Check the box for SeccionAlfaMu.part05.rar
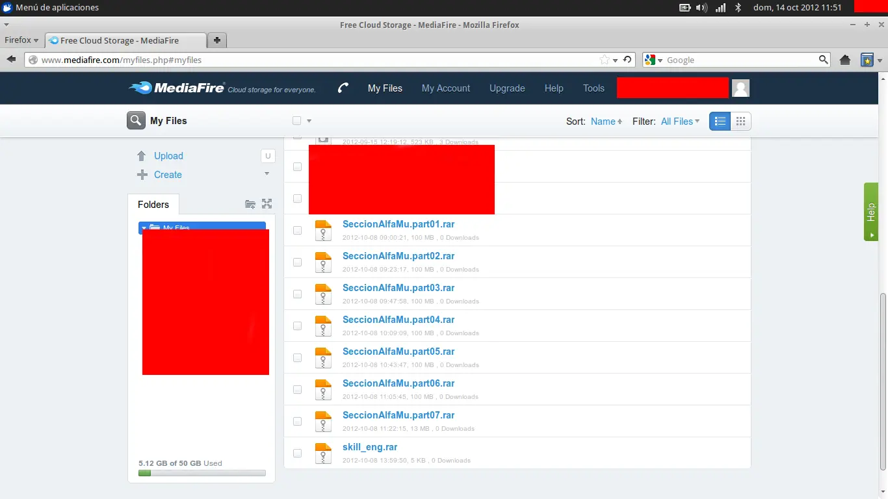Viewport: 888px width, 499px height. tap(297, 357)
